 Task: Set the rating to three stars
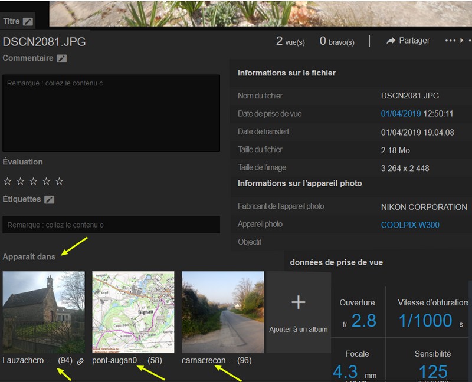tap(34, 182)
